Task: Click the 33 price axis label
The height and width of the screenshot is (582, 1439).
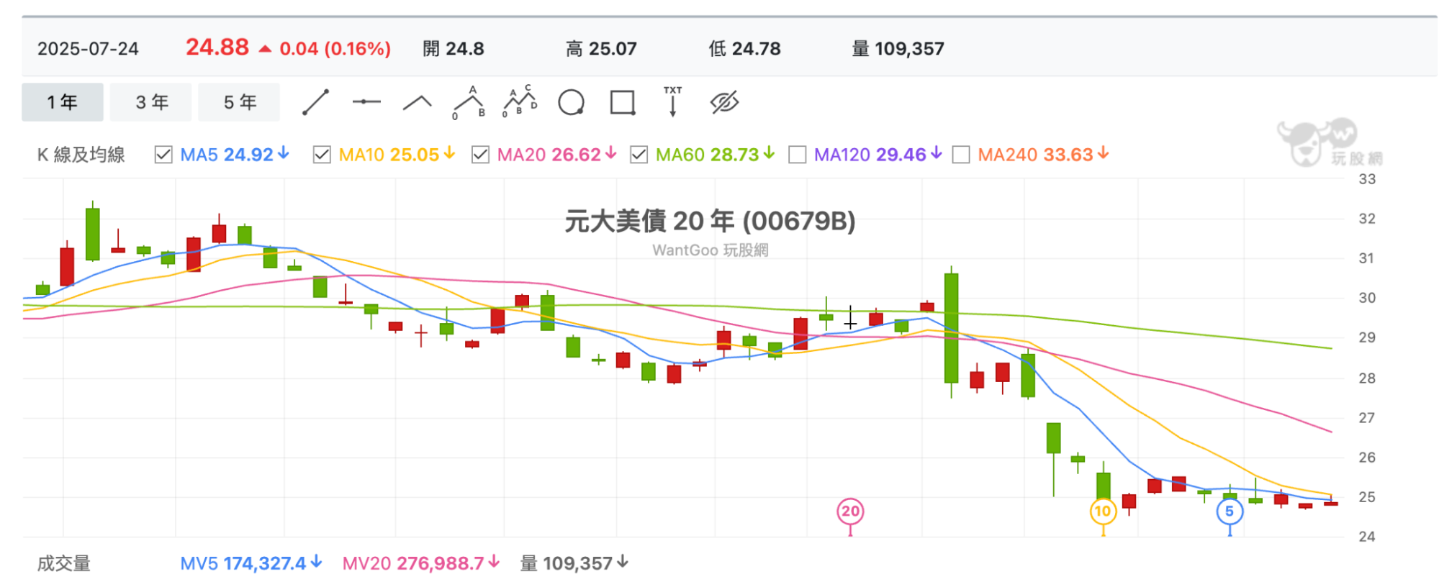Action: (1367, 179)
